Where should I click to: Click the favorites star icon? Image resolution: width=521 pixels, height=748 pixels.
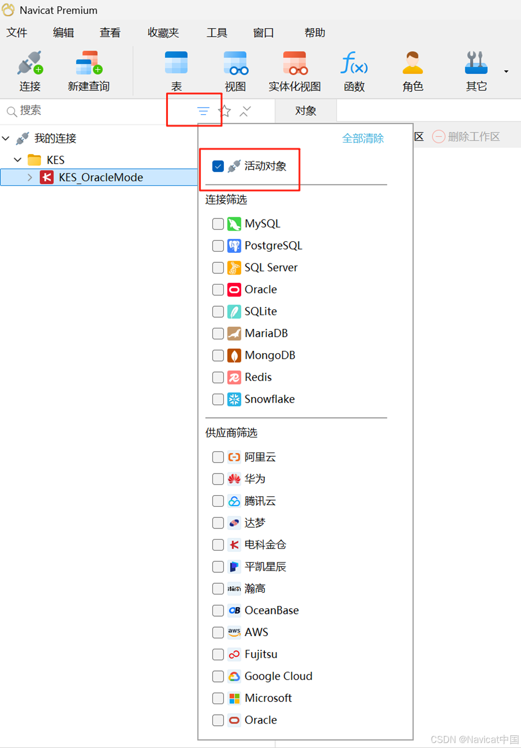click(224, 111)
